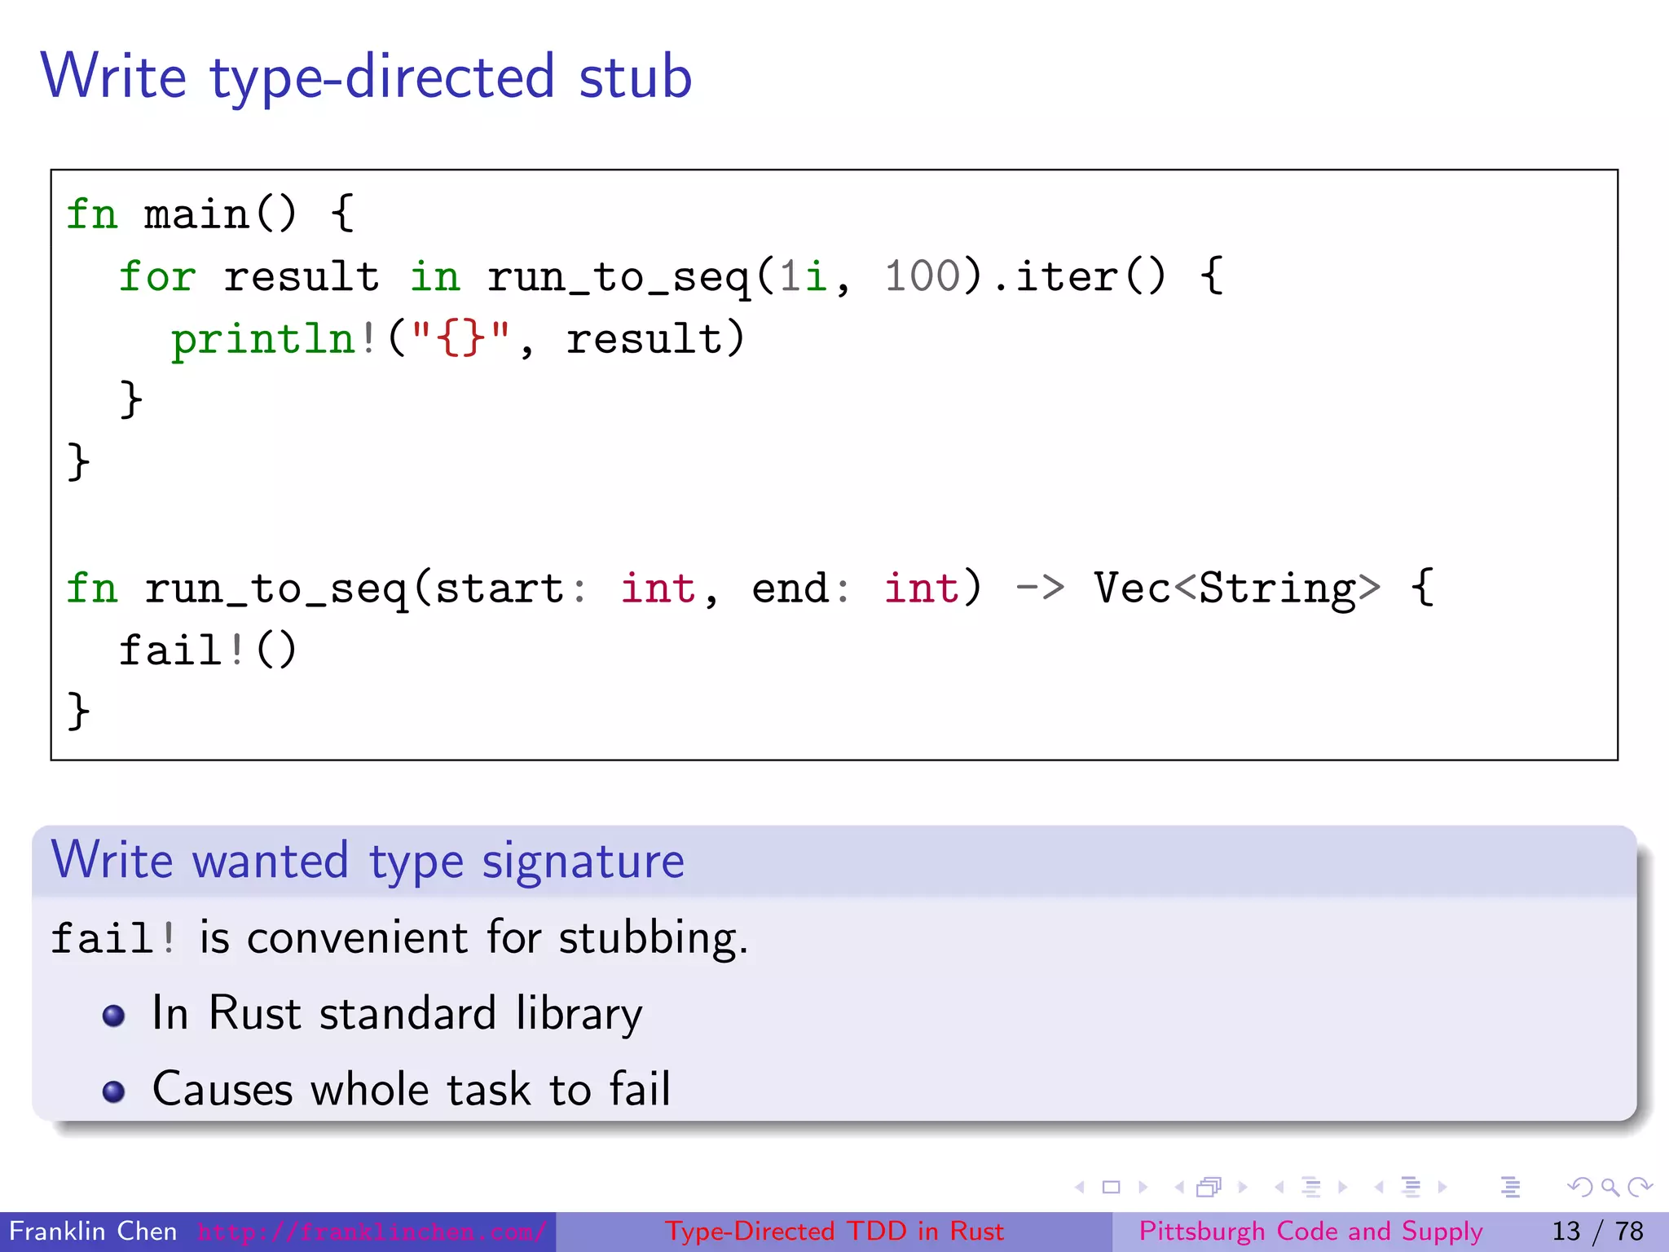Go to next slide using right arrow beside slide rectangle icon

click(x=1143, y=1188)
